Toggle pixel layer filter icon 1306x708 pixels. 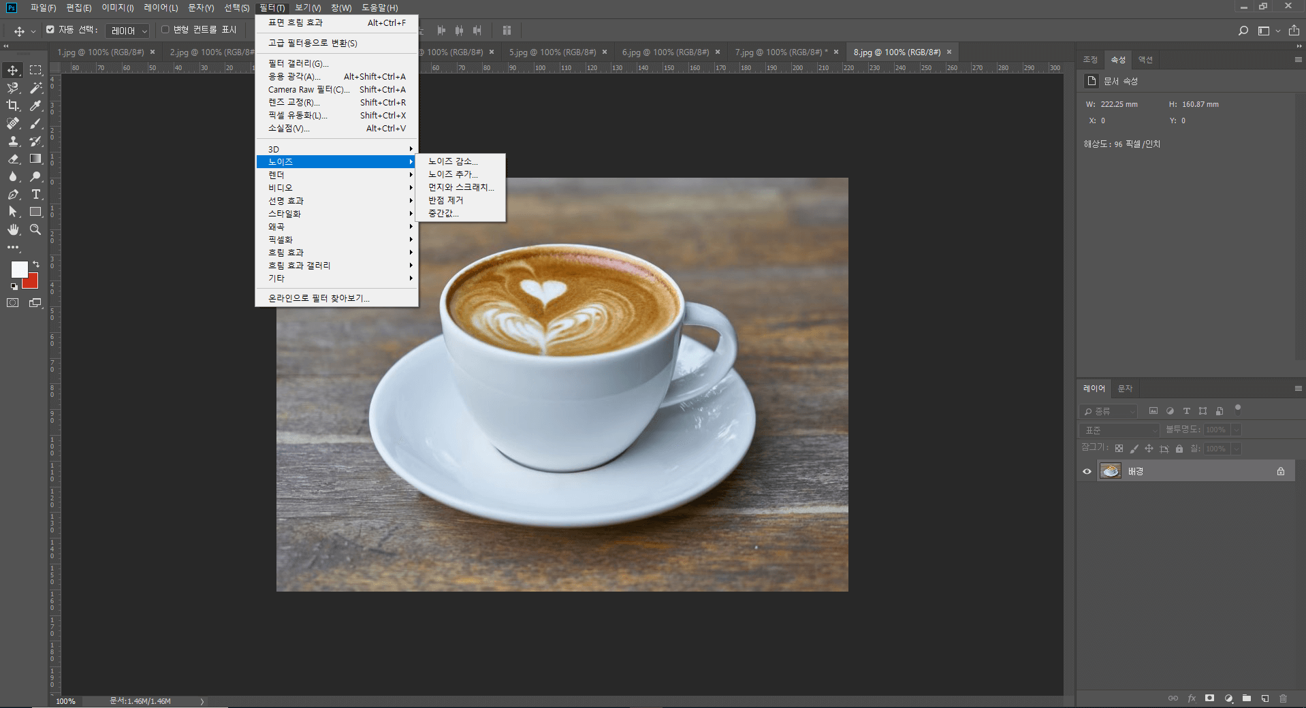click(1153, 411)
